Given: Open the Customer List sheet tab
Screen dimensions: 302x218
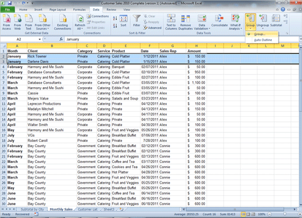Looking at the screenshot, I should click(88, 209).
